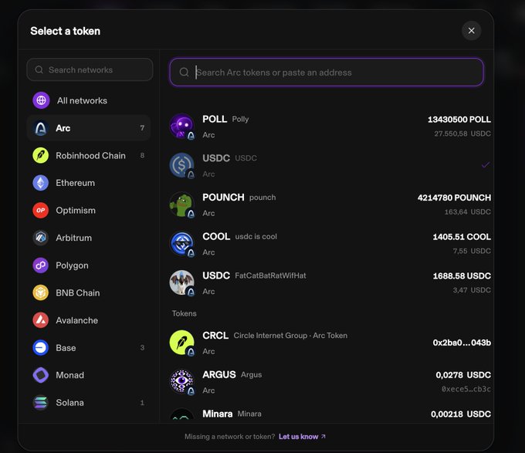Click the Base network count 3
Viewport: 525px width, 453px height.
click(x=142, y=347)
